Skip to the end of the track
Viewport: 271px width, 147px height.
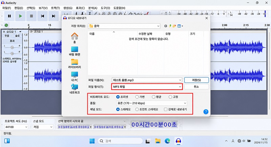[54, 16]
